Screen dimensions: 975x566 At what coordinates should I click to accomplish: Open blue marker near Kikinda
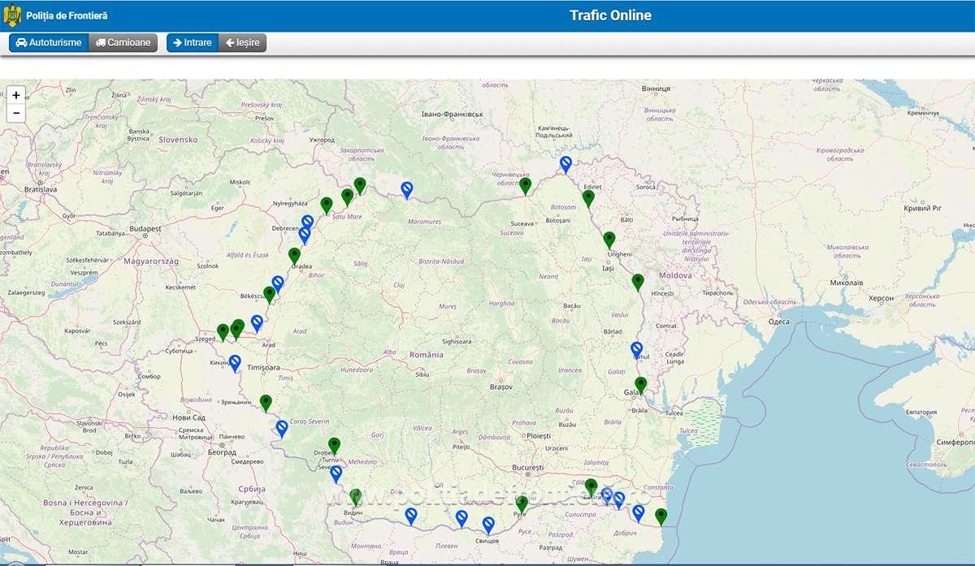[x=235, y=364]
